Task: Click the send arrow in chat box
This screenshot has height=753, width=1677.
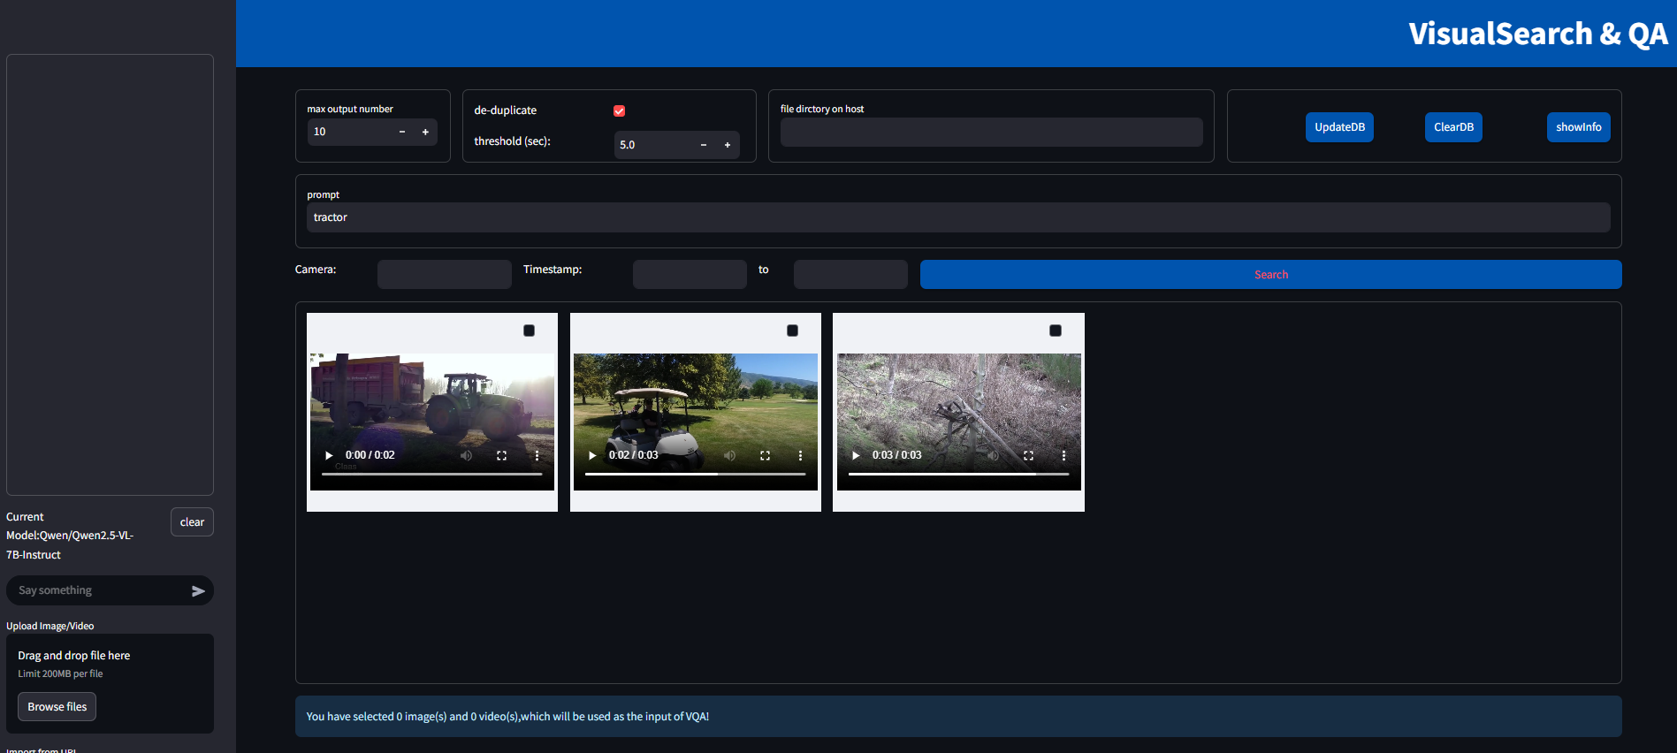Action: [x=198, y=591]
